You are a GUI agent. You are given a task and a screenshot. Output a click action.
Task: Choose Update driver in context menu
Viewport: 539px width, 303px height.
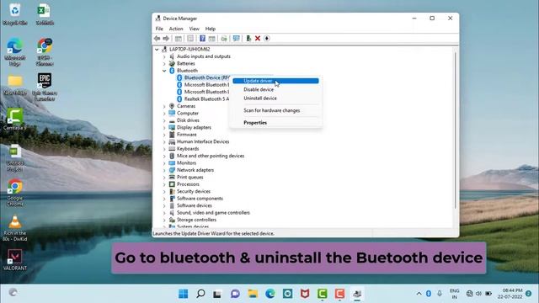[275, 81]
